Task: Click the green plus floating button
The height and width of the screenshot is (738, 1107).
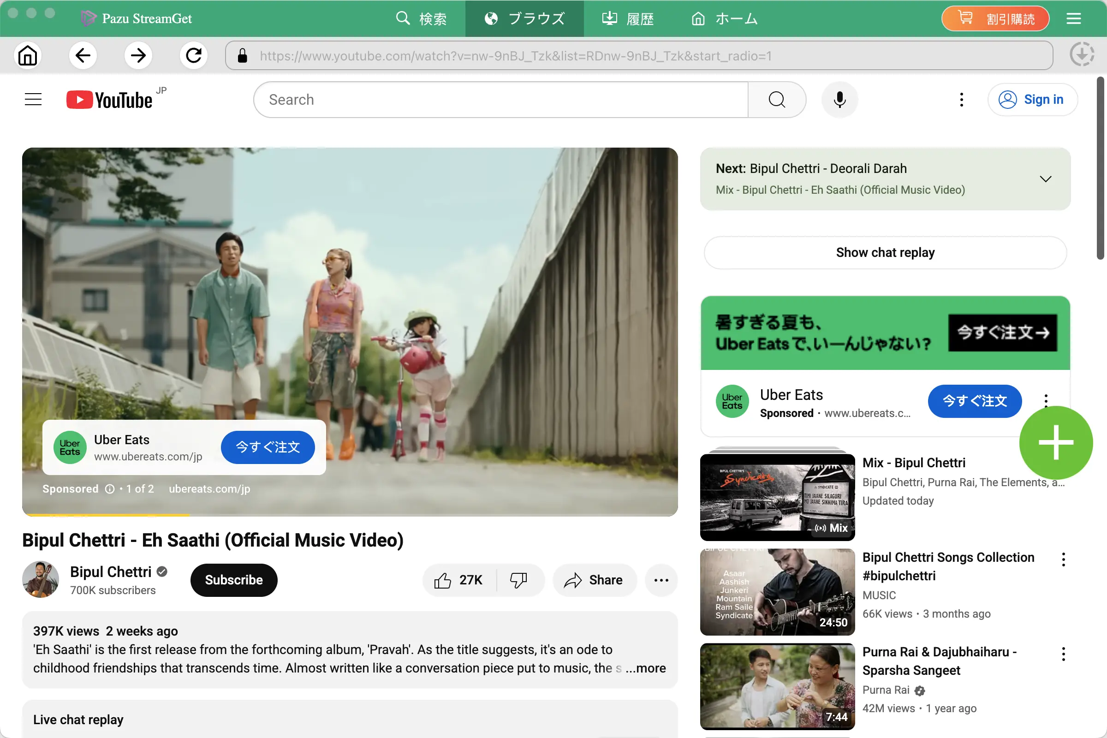Action: point(1056,442)
